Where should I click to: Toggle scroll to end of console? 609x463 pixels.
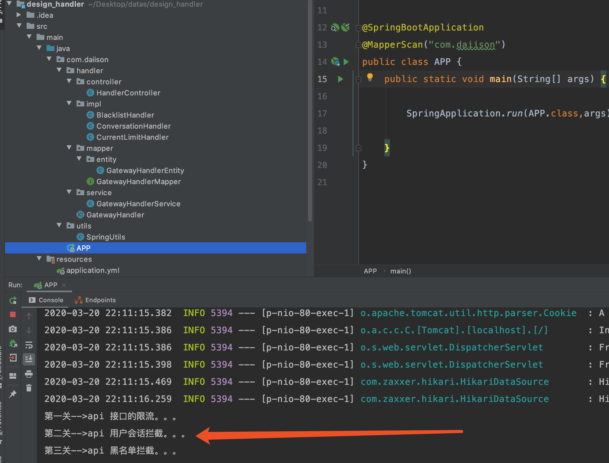pos(29,359)
